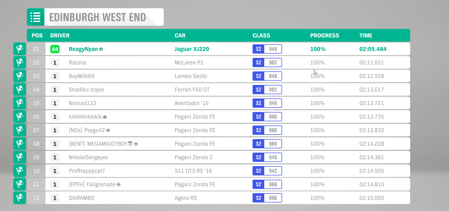Sort by the CLASS column header
449x211 pixels.
261,36
